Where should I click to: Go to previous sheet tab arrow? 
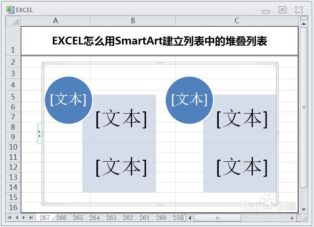pyautogui.click(x=17, y=218)
